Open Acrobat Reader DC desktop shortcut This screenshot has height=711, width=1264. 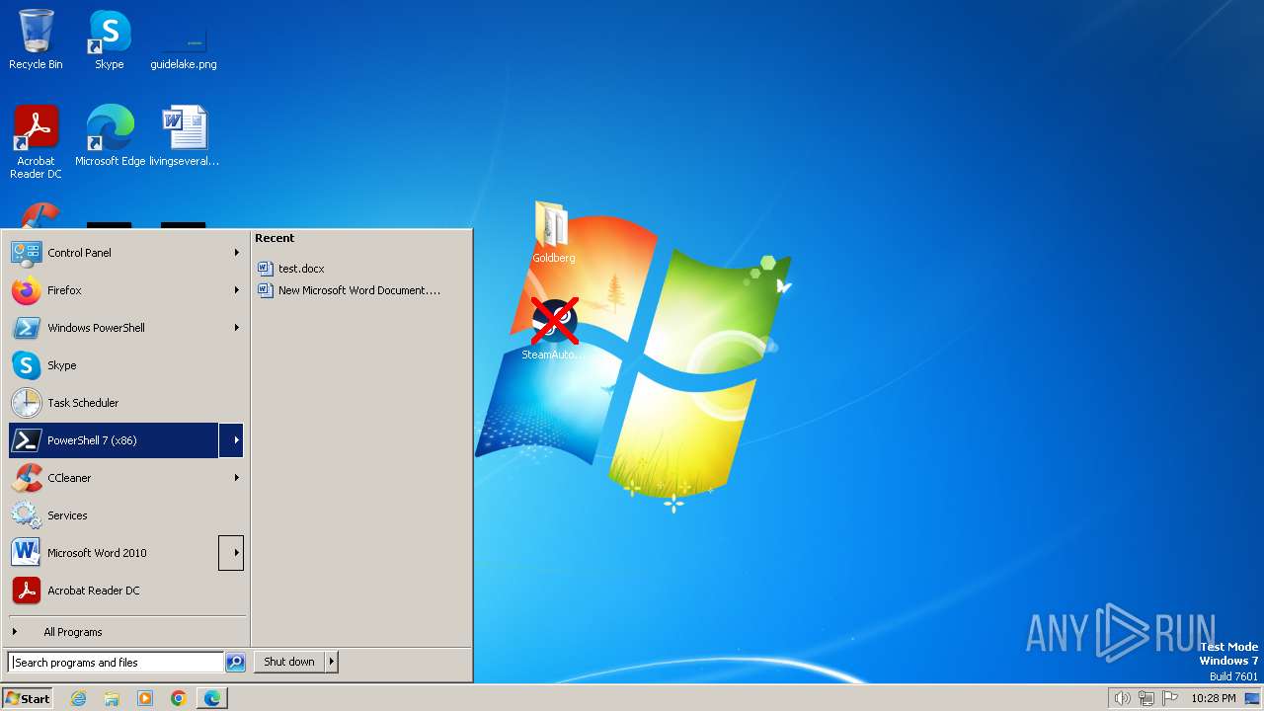point(36,141)
